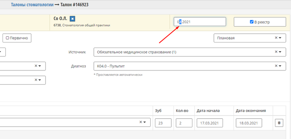The image size is (291, 139).
Task: Click the Дата начала column header
Action: (x=208, y=111)
